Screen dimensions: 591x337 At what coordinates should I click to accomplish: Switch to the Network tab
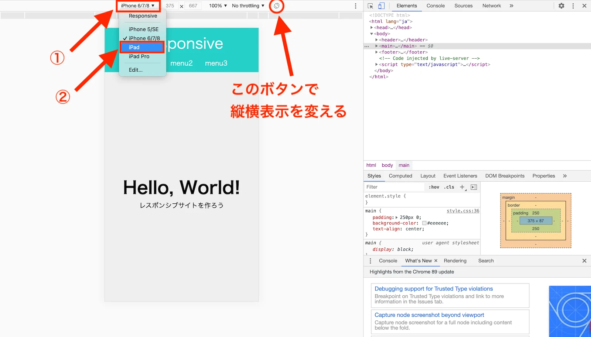(x=491, y=6)
